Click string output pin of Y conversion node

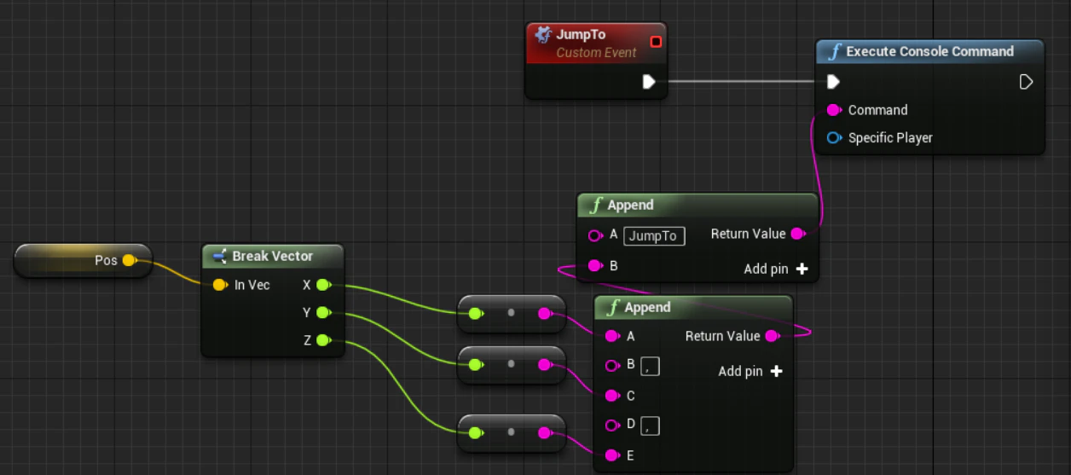545,365
